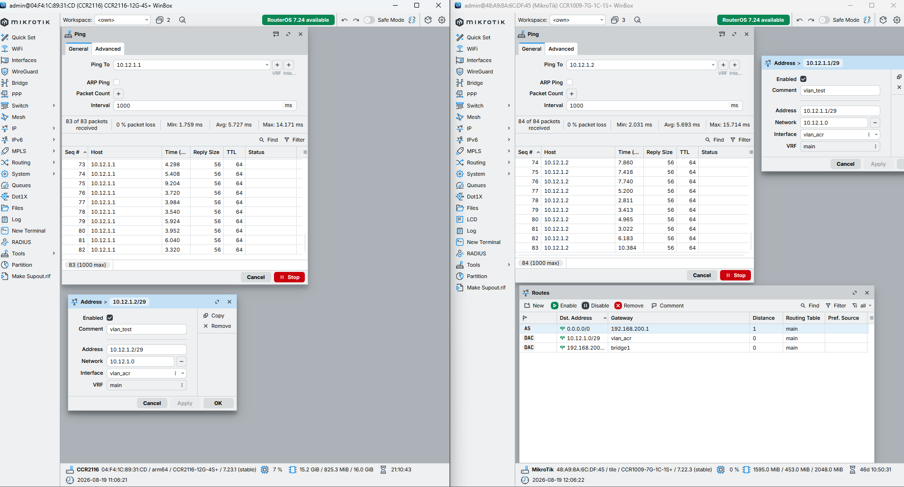The width and height of the screenshot is (904, 487).
Task: Click Remove in the Routes toolbar
Action: 629,306
